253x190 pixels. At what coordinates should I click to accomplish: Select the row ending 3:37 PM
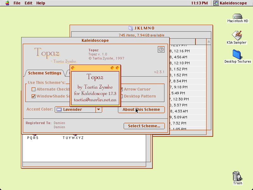tap(188, 105)
